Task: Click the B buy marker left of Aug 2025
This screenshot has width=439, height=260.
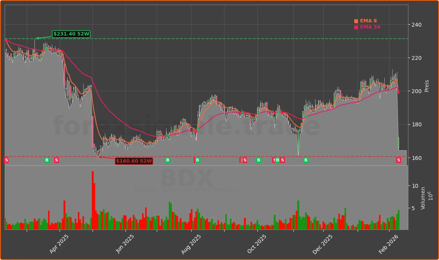Action: tap(168, 160)
